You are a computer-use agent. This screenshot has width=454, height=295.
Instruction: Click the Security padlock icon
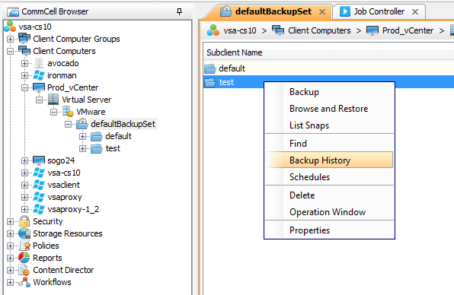pyautogui.click(x=24, y=221)
